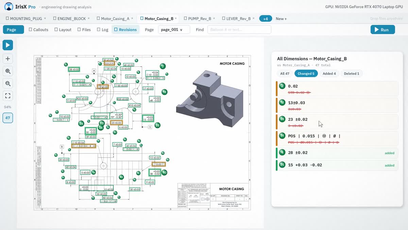The image size is (408, 230).
Task: Select balloon 40 on the drawing
Action: pos(164,172)
